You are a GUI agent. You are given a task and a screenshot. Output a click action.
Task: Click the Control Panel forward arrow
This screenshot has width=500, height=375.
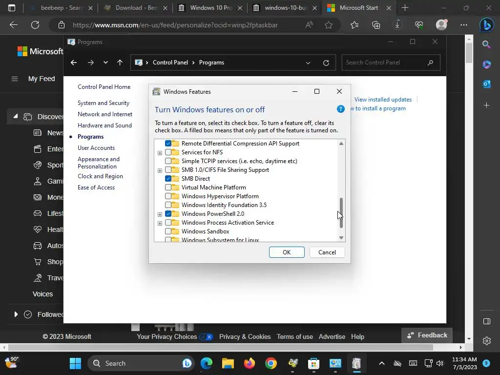coord(90,62)
